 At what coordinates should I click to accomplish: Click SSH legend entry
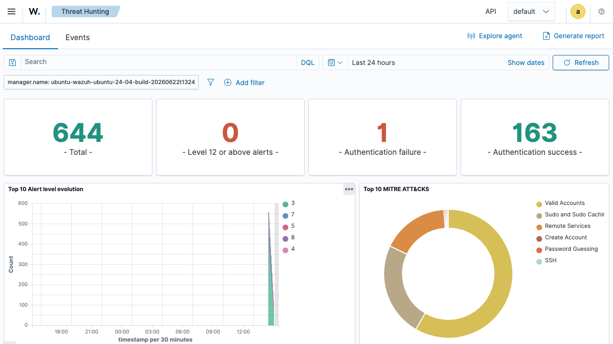(x=546, y=261)
